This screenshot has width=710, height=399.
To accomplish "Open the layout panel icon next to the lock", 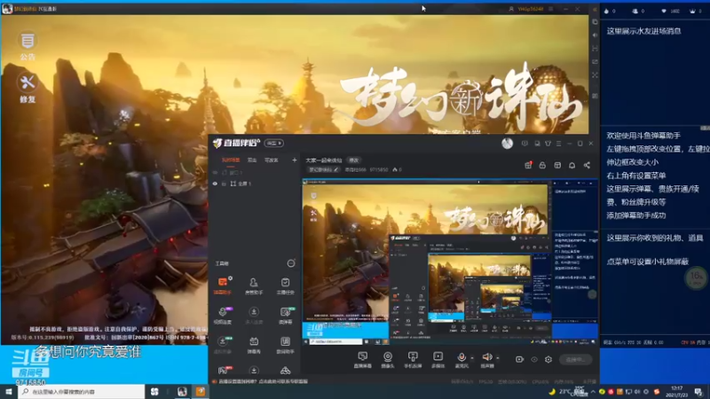I will tap(557, 165).
